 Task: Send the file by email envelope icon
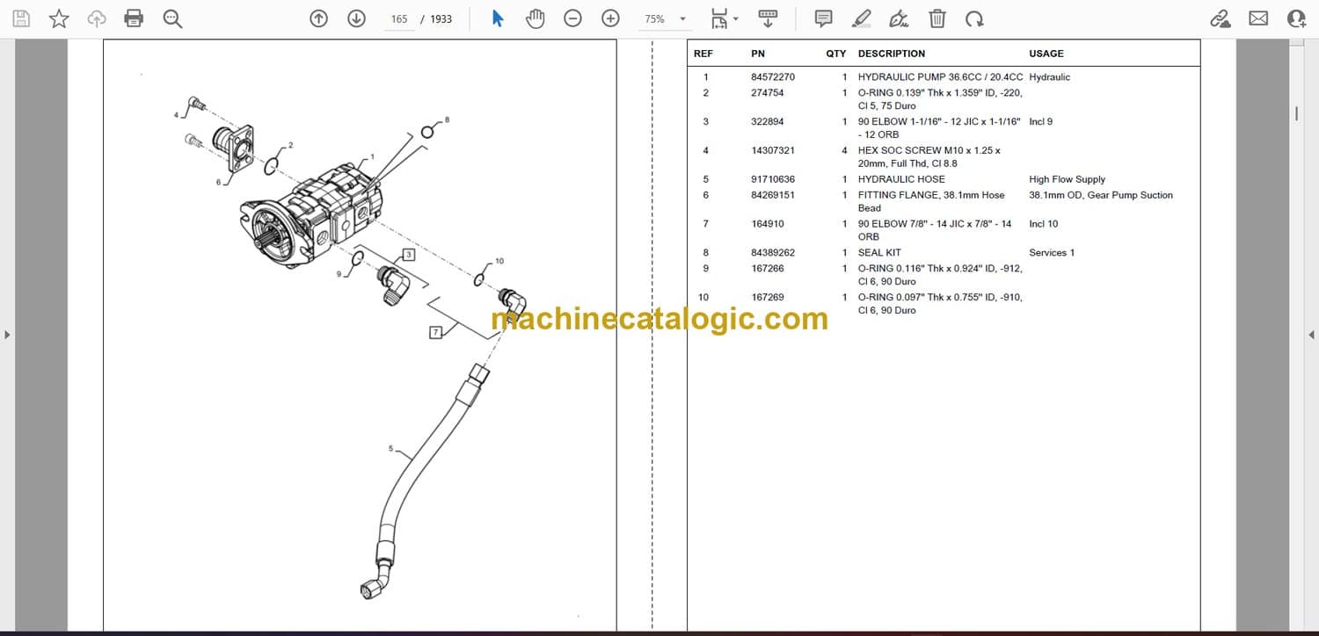[x=1258, y=18]
